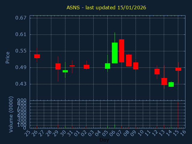The image size is (192, 144).
Task: Click the red candlestick on day 08
Action: 129,60
